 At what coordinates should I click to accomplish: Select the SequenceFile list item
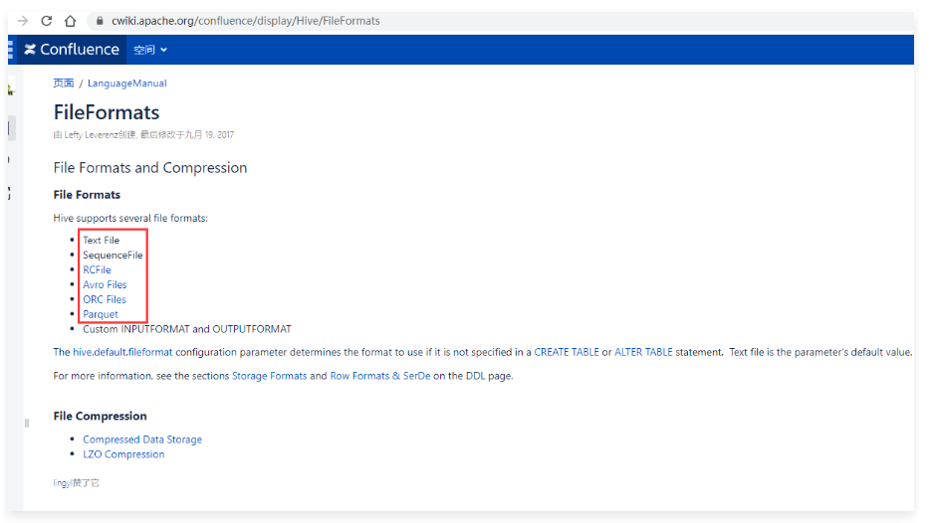[x=113, y=255]
